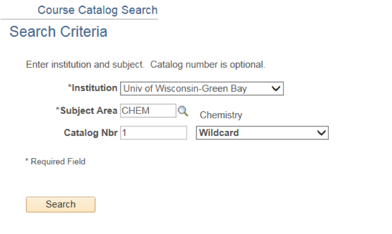Focus the Subject Area field containing CHEM

(148, 111)
